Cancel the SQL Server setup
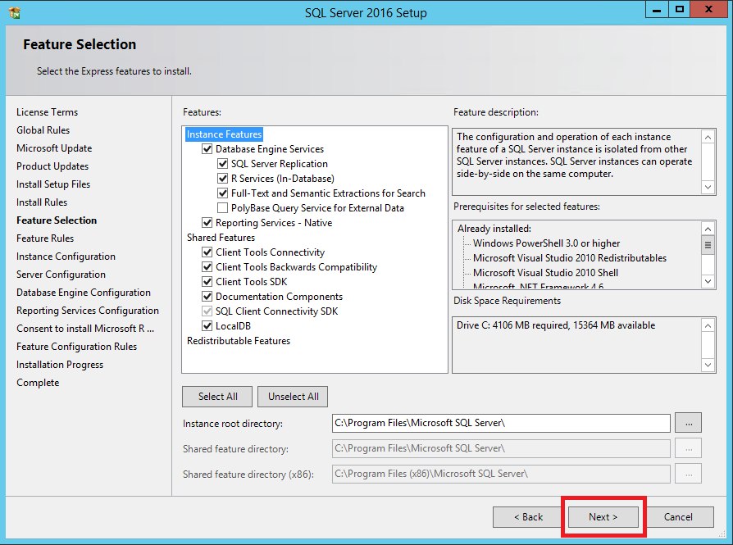Screen dimensions: 733x545 coord(678,517)
